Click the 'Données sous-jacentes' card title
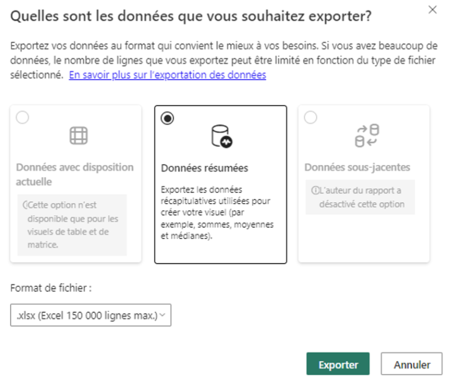This screenshot has width=458, height=378. (357, 167)
